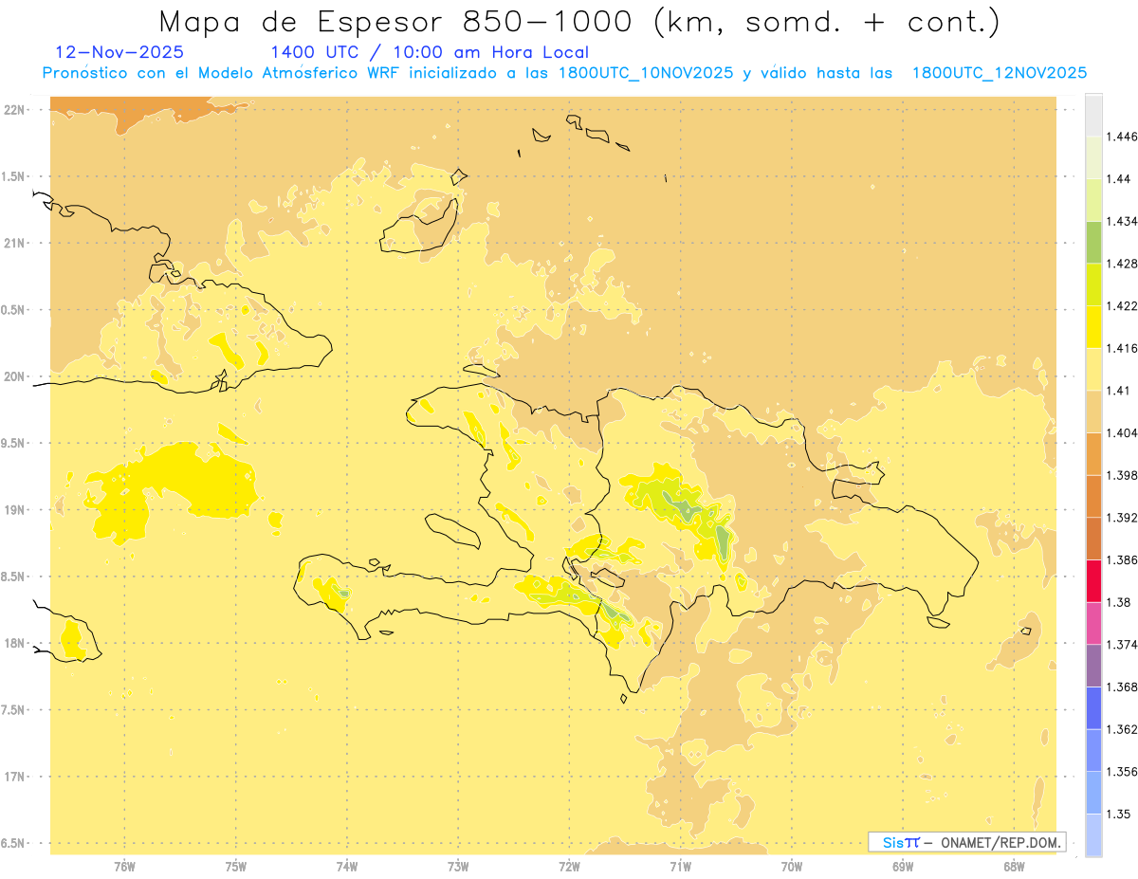This screenshot has width=1138, height=879.
Task: Click the bright yellow legend swatch between 1.416 and 1.422
Action: (1093, 327)
